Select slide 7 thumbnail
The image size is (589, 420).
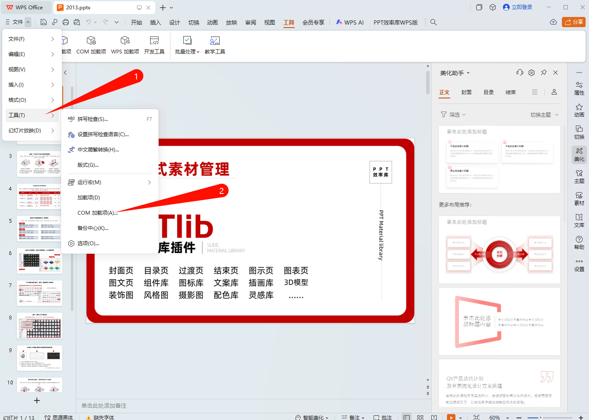coord(39,293)
